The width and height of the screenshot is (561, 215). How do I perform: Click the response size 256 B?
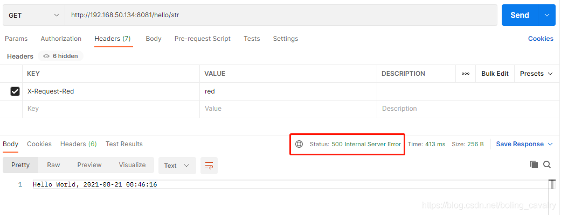pos(475,144)
